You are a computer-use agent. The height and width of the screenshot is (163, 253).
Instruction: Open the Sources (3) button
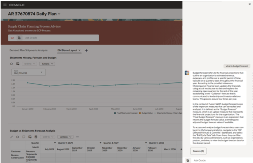pyautogui.click(x=198, y=151)
